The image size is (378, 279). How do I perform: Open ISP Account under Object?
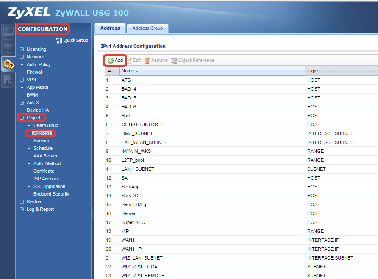pos(46,179)
